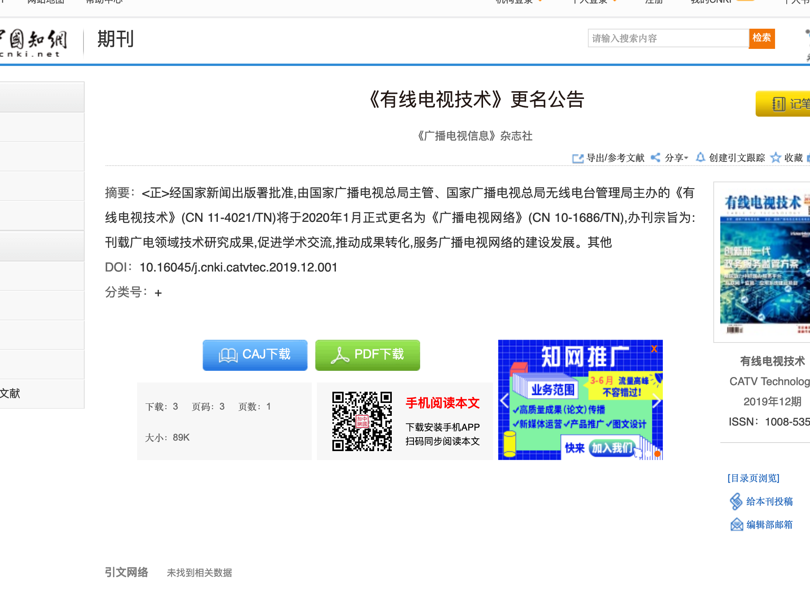Close the CNKI promotion ad

point(654,349)
